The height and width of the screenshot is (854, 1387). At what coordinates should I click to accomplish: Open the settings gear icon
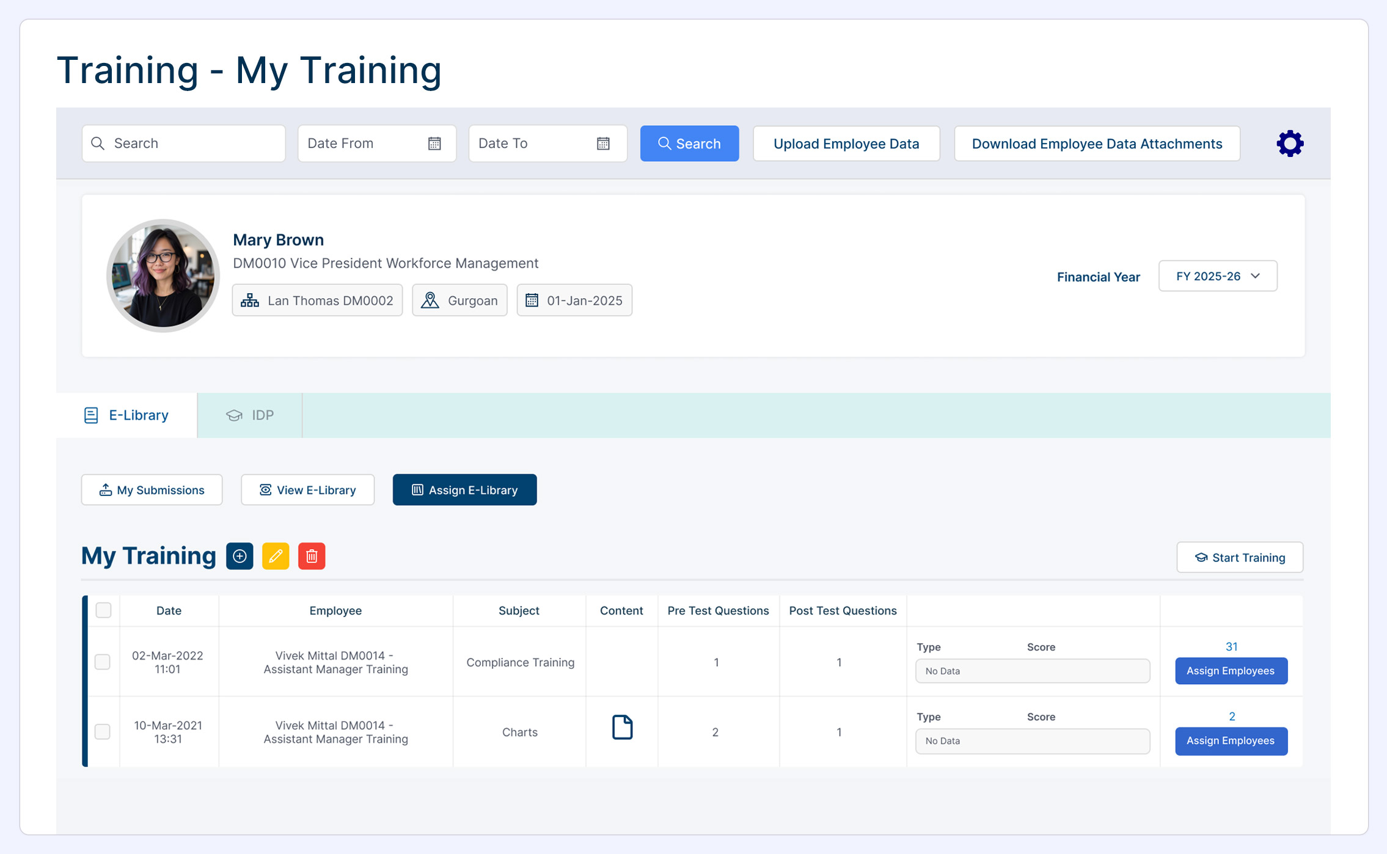(1290, 144)
